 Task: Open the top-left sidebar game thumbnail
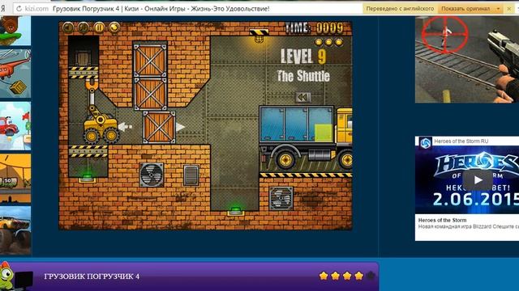pyautogui.click(x=15, y=31)
